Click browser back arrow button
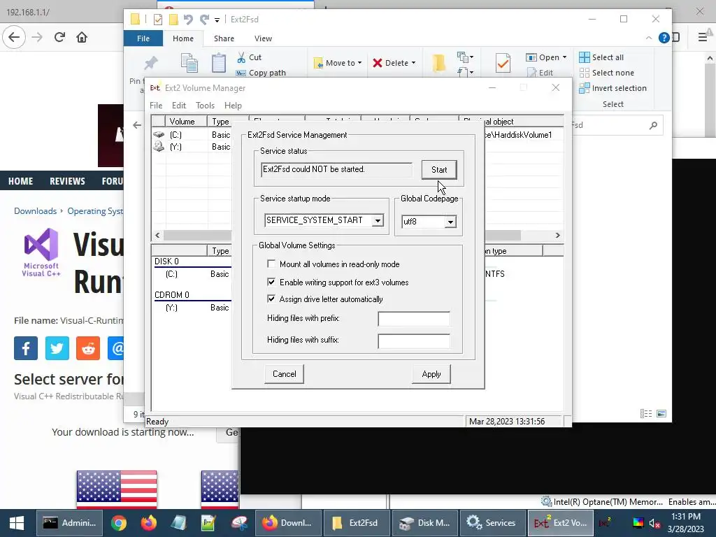The width and height of the screenshot is (716, 537). tap(14, 37)
